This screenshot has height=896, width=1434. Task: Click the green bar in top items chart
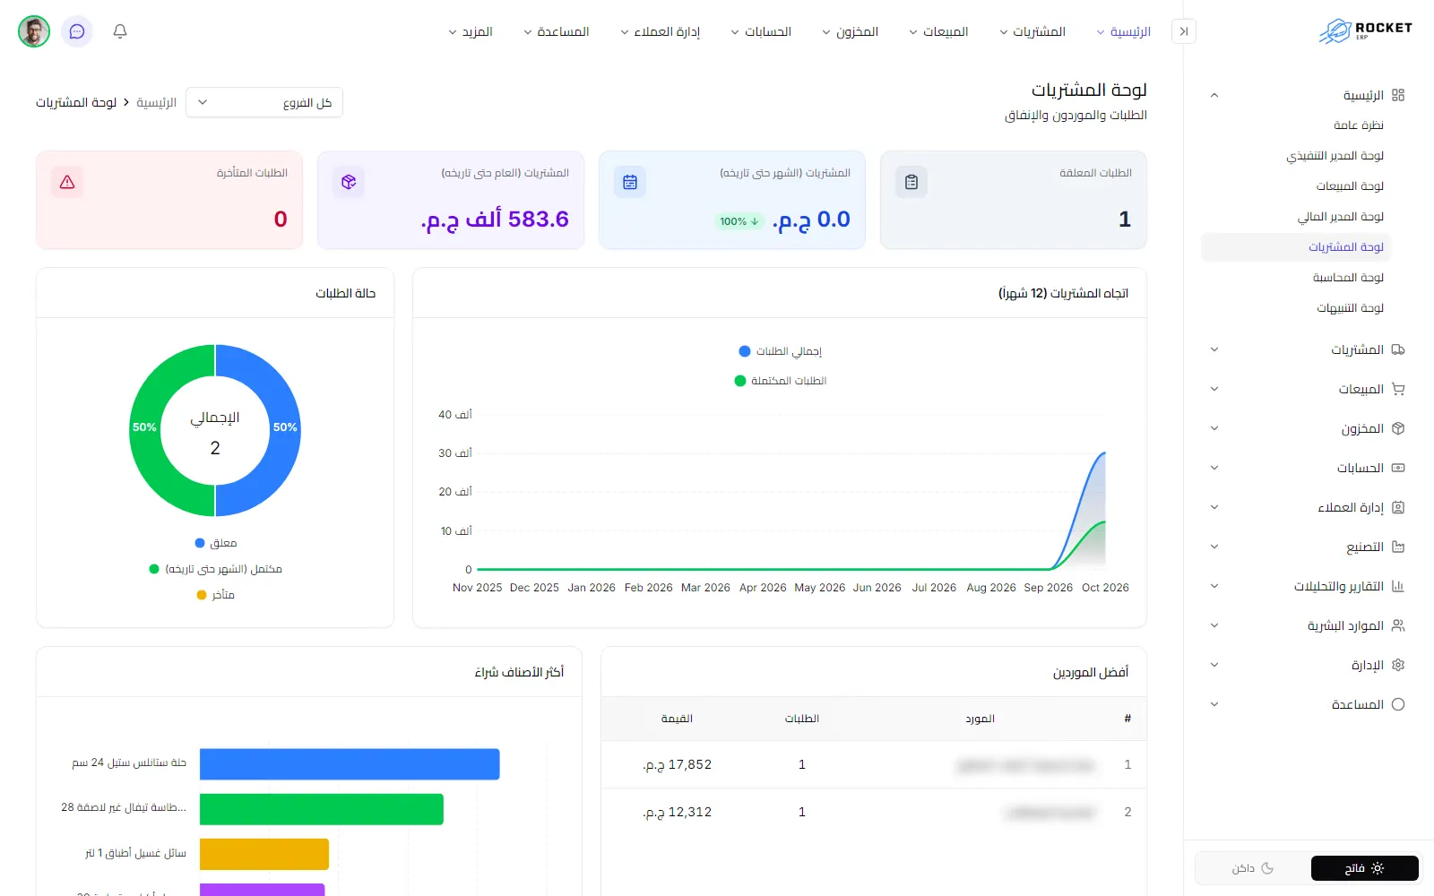point(322,809)
